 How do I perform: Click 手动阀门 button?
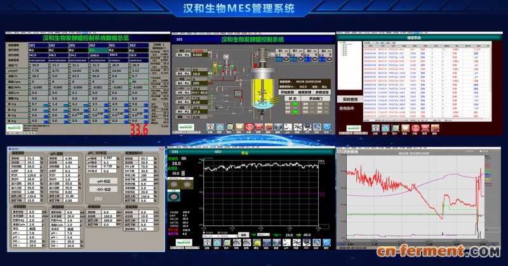[316, 98]
